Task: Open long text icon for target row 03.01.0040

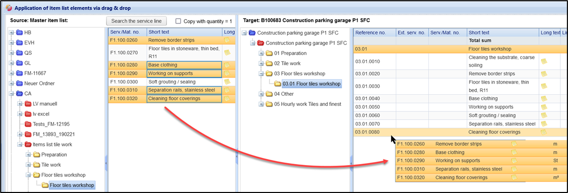Action: tap(544, 98)
